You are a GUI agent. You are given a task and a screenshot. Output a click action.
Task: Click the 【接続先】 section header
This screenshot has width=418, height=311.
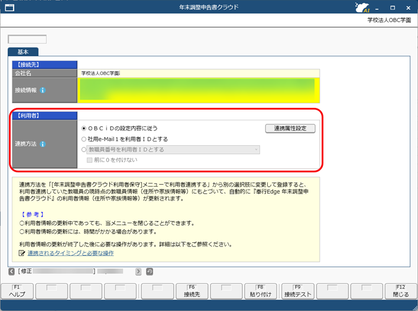tap(45, 65)
